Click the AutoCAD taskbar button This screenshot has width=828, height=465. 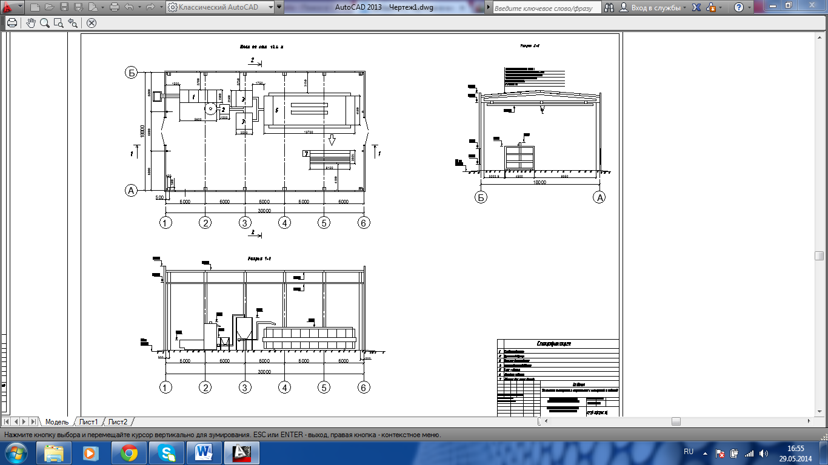[241, 453]
